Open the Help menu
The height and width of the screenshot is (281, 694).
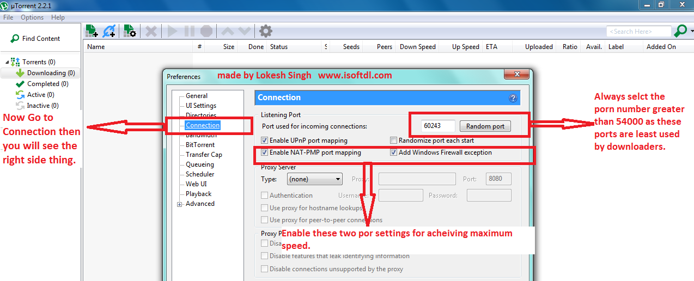tap(58, 17)
